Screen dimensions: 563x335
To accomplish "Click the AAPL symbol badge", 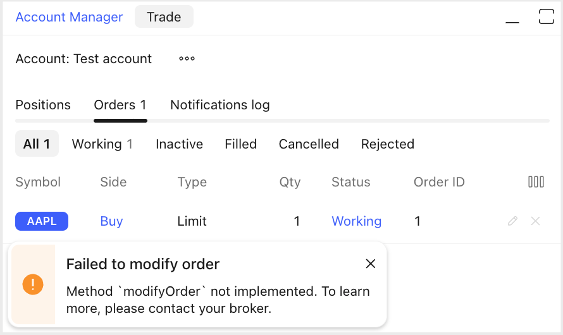I will 42,221.
